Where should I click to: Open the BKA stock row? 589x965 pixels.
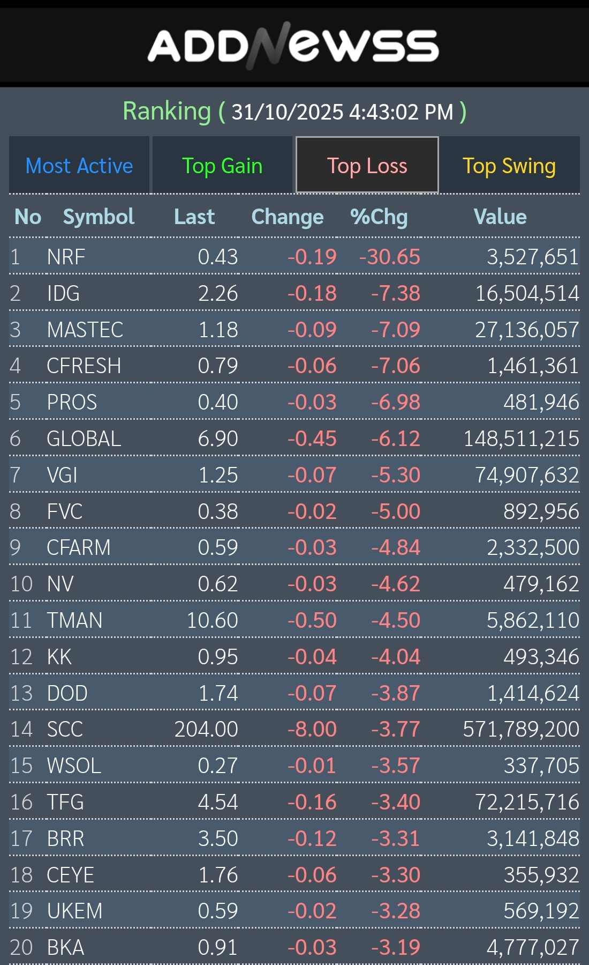click(65, 947)
